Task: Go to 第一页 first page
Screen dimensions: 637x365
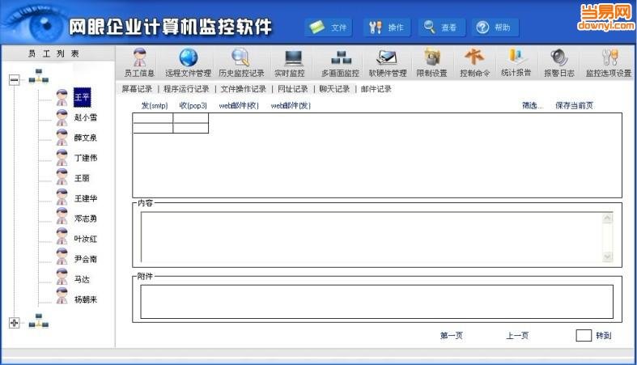Action: (x=452, y=335)
